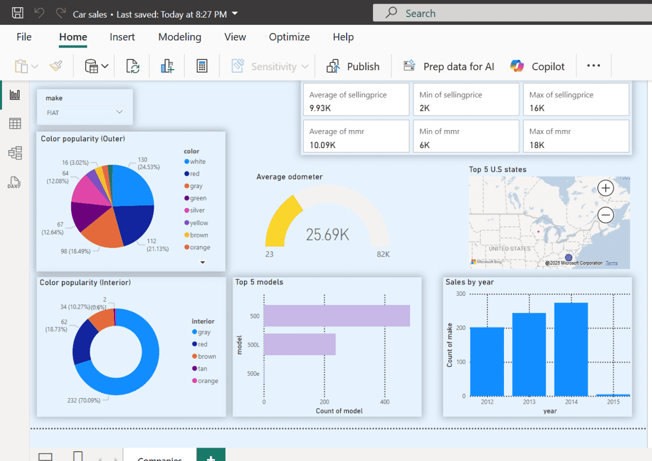This screenshot has height=461, width=652.
Task: Open the Help ribbon tab
Action: click(343, 37)
